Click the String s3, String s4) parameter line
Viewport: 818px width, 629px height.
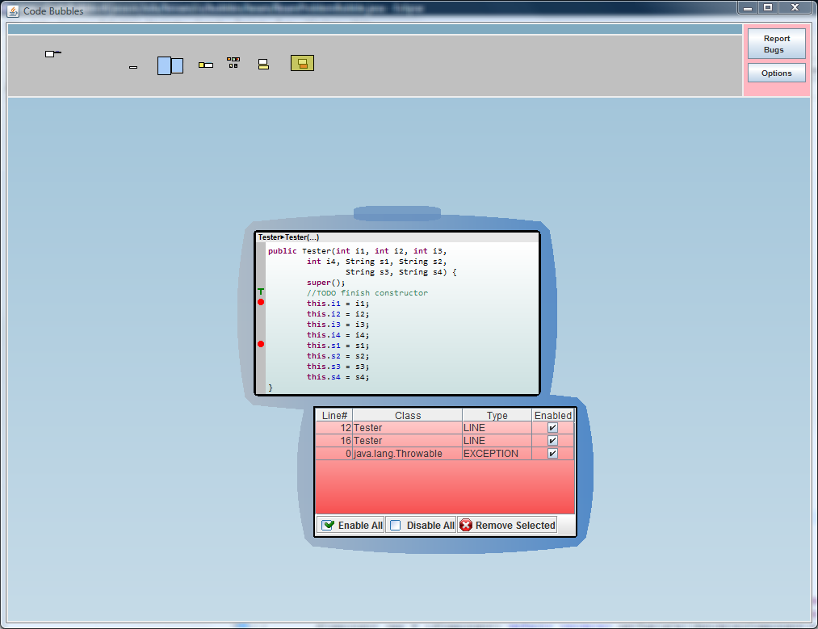[x=401, y=272]
